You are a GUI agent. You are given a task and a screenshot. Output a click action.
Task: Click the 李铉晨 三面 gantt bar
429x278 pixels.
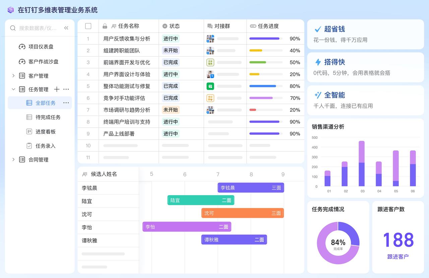tap(251, 188)
